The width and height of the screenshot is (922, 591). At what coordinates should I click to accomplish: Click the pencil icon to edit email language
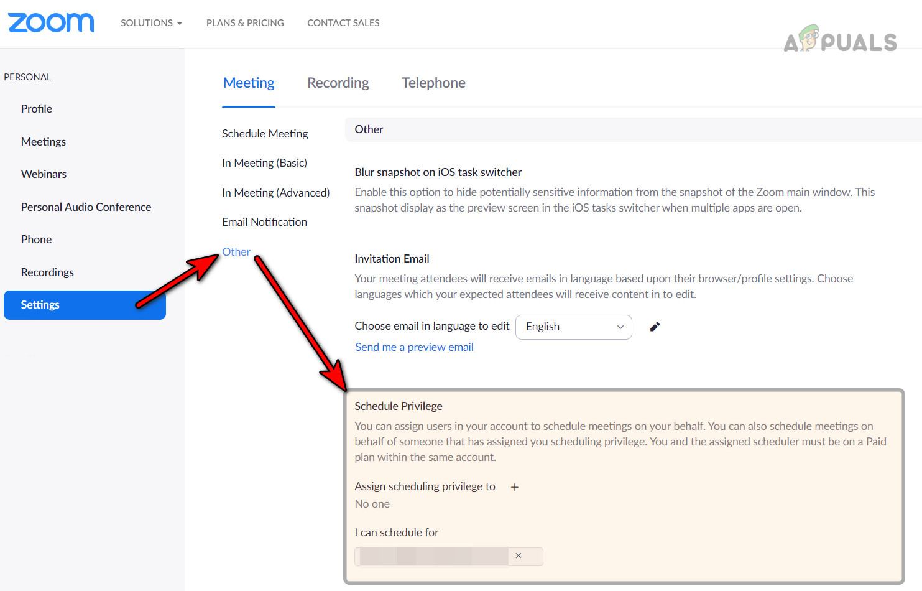pyautogui.click(x=654, y=326)
